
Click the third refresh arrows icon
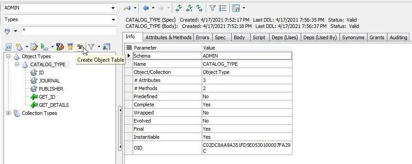pyautogui.click(x=199, y=8)
